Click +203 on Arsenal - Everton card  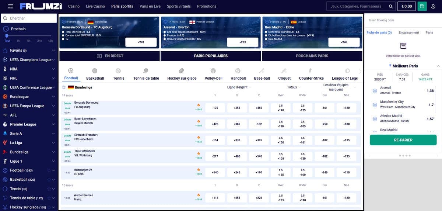(x=242, y=42)
